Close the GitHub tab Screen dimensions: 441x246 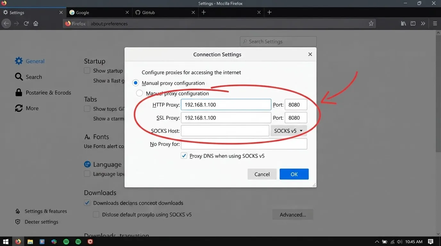[x=193, y=12]
